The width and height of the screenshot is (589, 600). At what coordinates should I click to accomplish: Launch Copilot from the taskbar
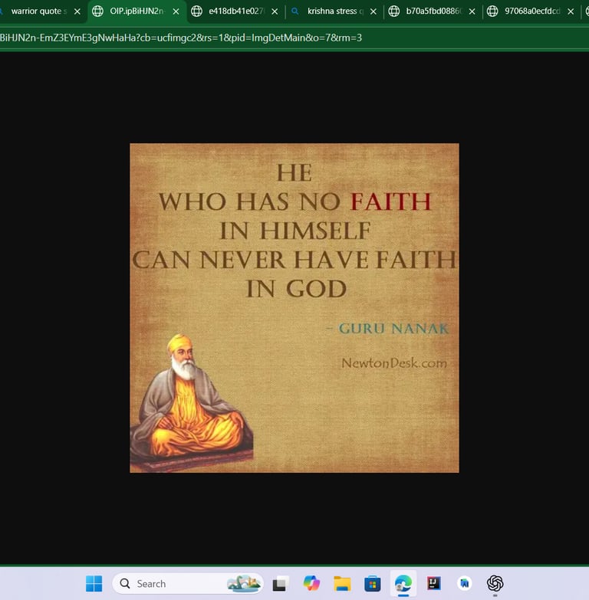(311, 584)
